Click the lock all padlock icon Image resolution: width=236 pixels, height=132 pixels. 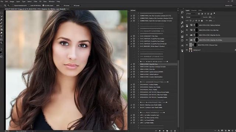(202, 21)
